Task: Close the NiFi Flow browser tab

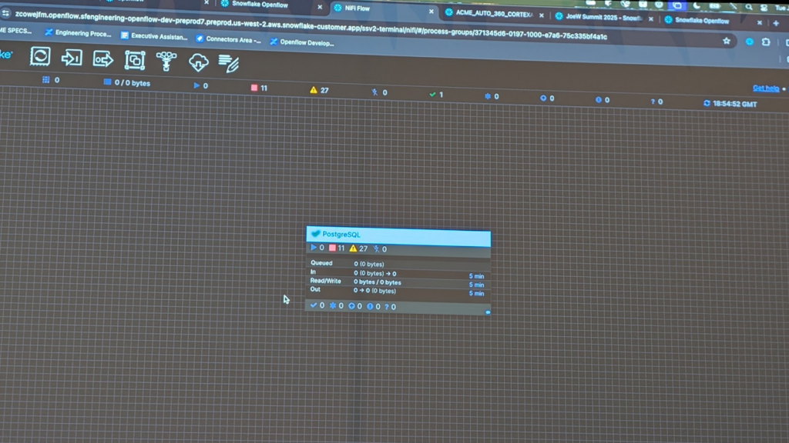Action: click(x=431, y=11)
